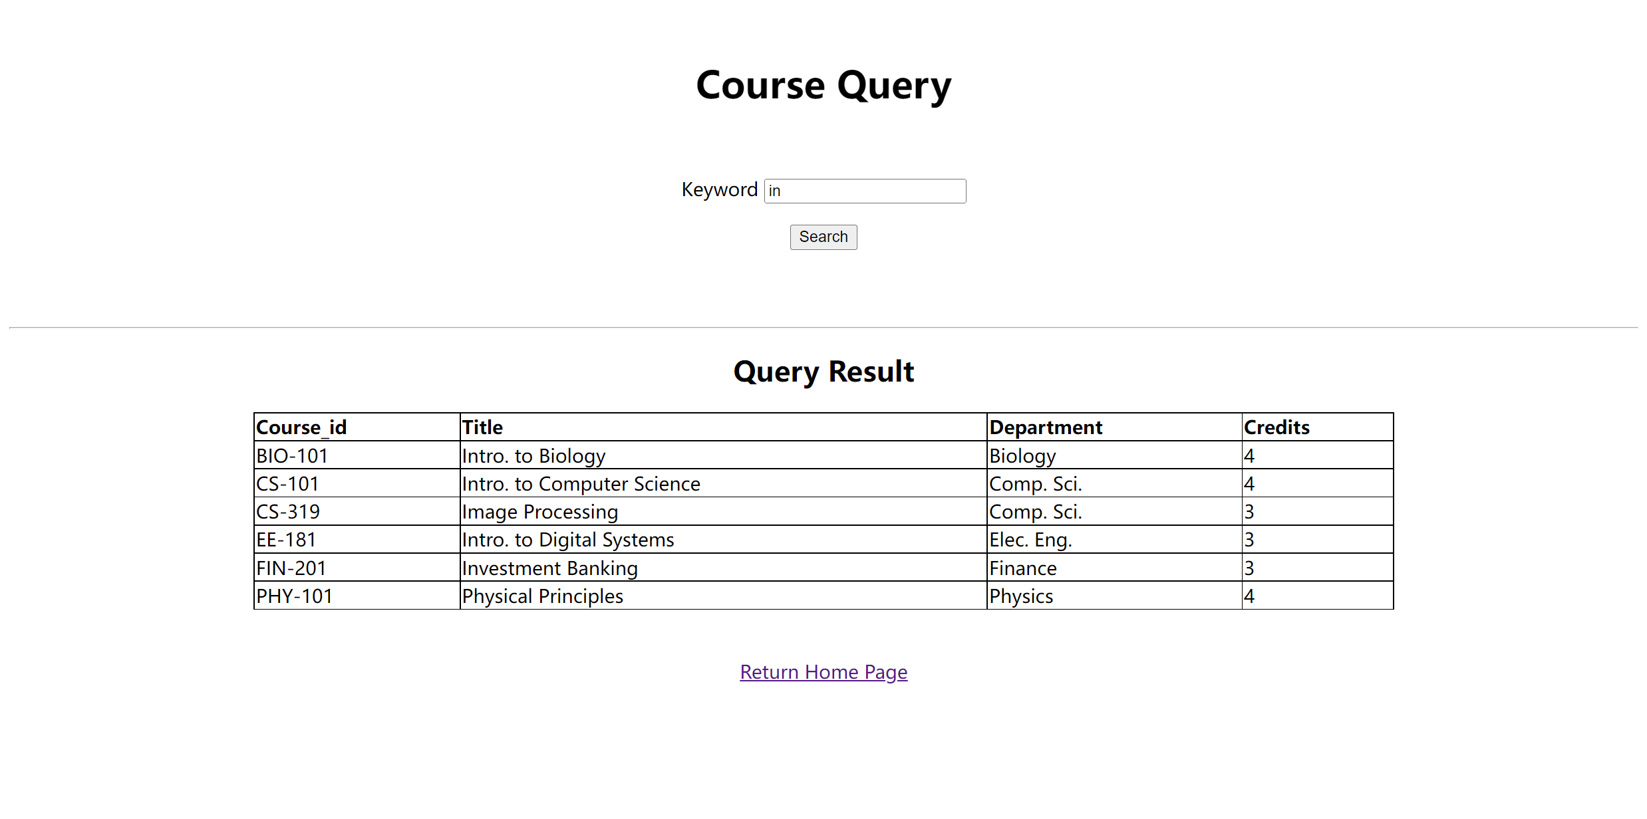This screenshot has height=819, width=1647.
Task: Click the Investment Banking title cell
Action: tap(549, 568)
